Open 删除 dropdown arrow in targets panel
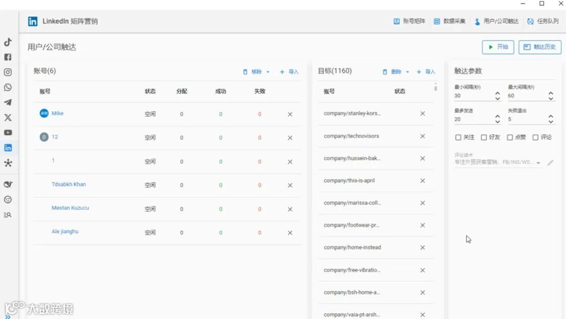Screen dimensions: 566x319 click(x=408, y=72)
